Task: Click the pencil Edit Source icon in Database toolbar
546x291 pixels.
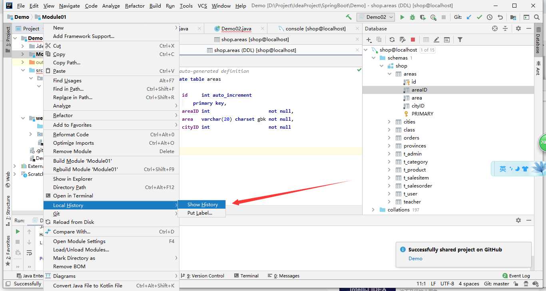Action: [x=436, y=40]
